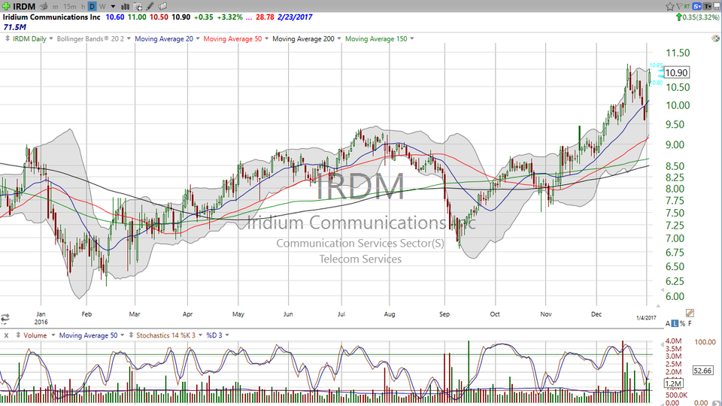This screenshot has width=722, height=406.
Task: Click the IRDM Daily plot label
Action: 29,38
